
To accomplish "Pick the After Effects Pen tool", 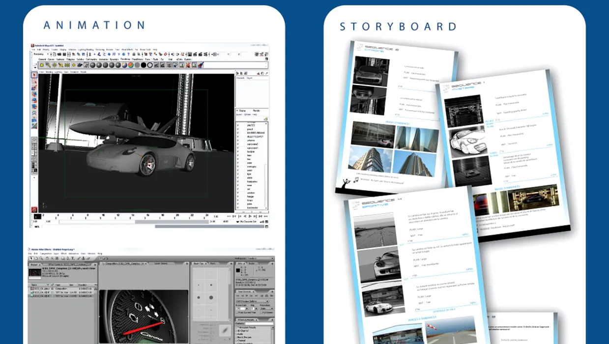I will click(67, 258).
